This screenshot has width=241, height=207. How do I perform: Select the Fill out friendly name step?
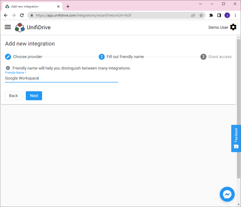(121, 57)
